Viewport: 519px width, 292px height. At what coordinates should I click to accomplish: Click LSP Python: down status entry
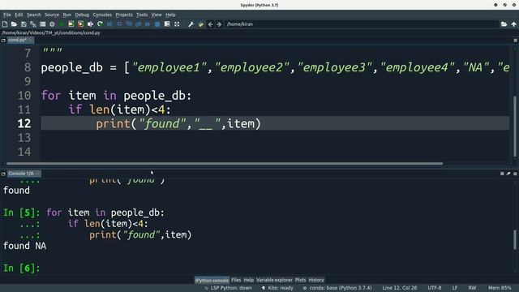click(x=229, y=288)
